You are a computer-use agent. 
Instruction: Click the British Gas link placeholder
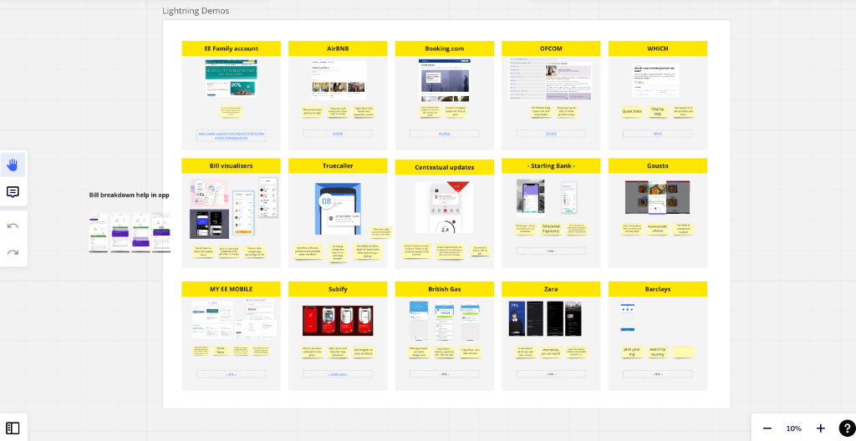click(x=445, y=374)
